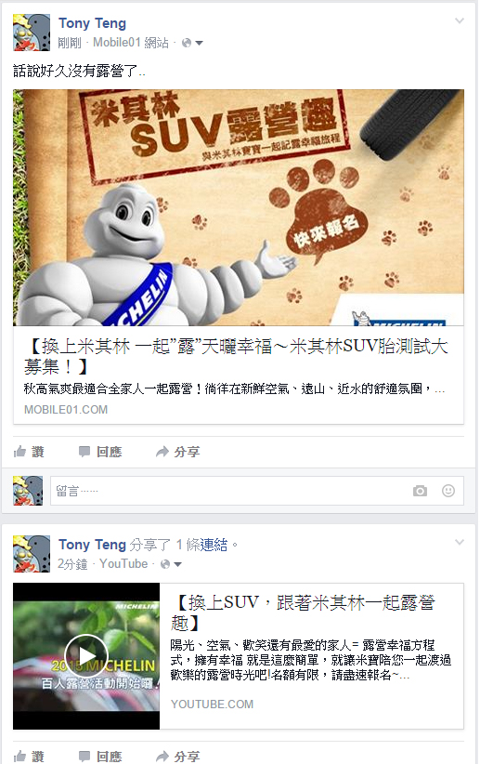Screen dimensions: 480x764
Task: Play the Michelin YouTube video
Action: (86, 656)
